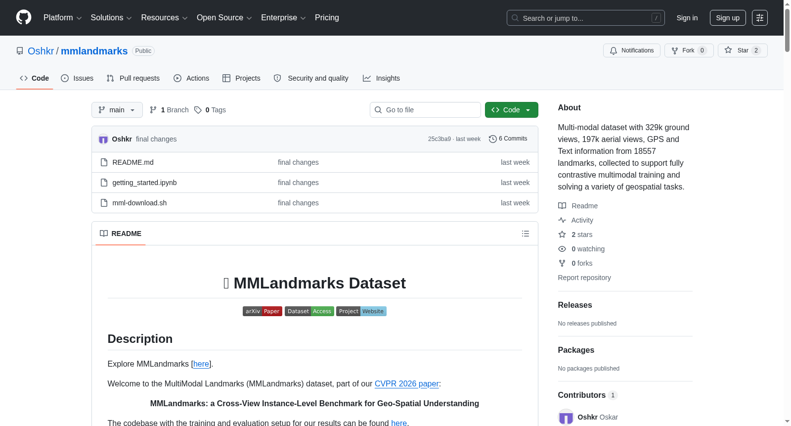791x426 pixels.
Task: Open the README outline list icon
Action: (526, 234)
